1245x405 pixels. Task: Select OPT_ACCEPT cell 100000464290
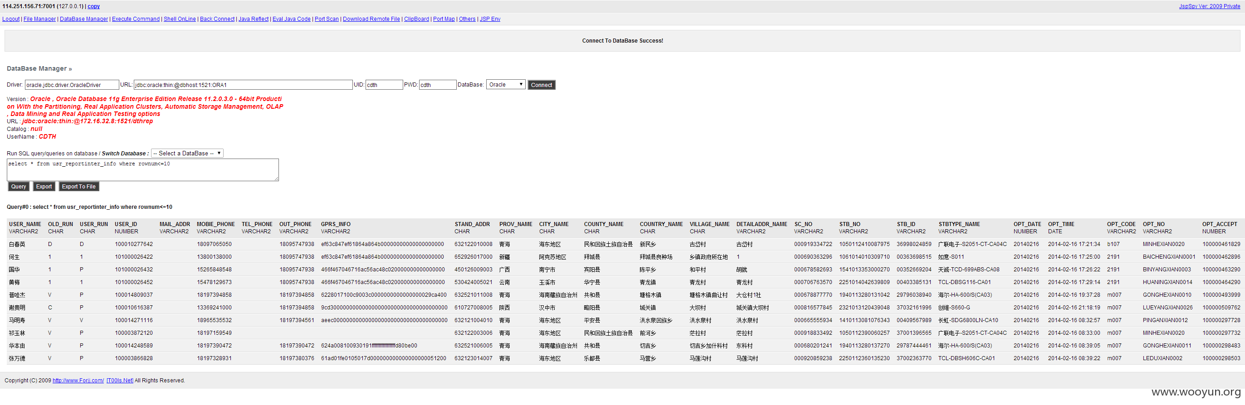pos(1221,282)
